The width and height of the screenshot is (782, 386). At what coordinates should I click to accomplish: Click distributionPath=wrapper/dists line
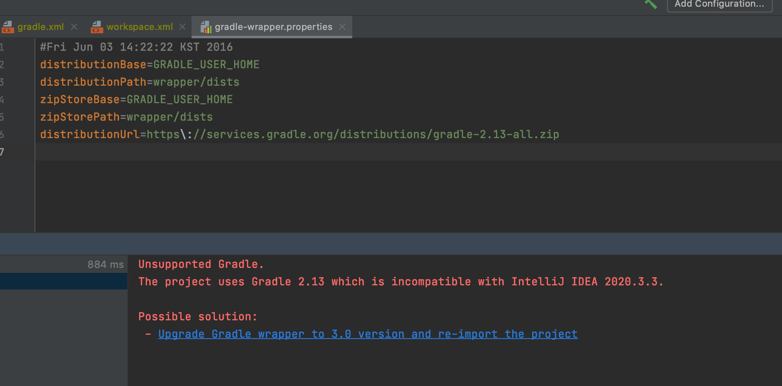point(139,82)
